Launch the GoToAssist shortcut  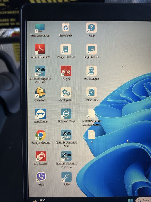40,92
